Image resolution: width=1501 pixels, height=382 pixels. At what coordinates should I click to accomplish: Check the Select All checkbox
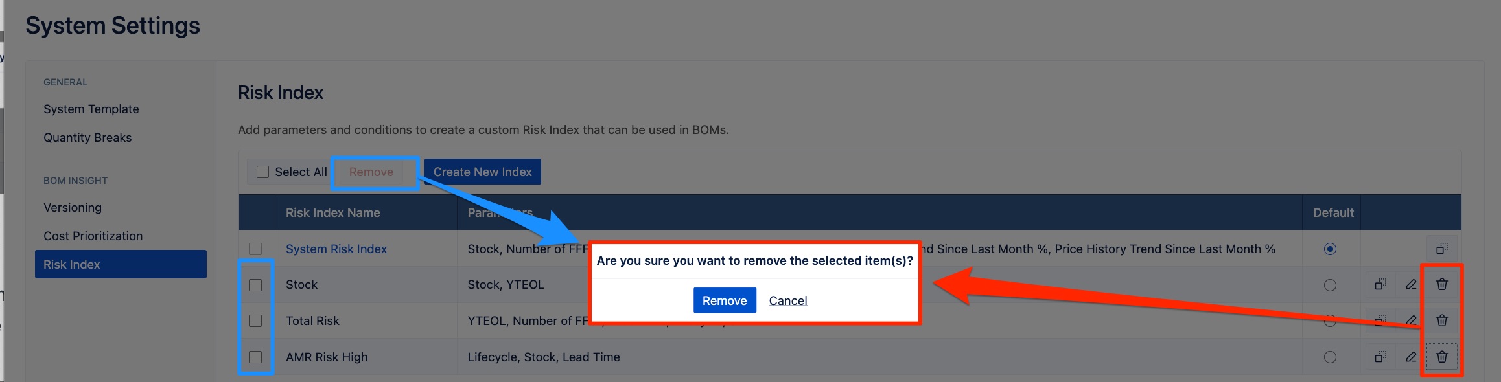tap(262, 172)
